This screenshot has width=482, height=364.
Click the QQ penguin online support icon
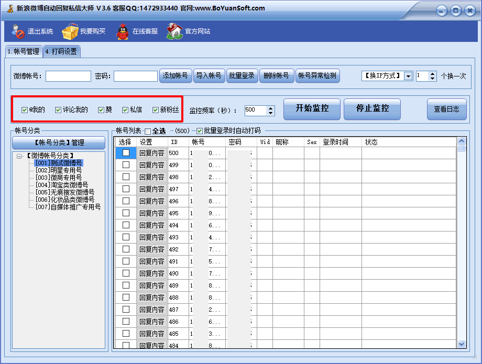(x=123, y=31)
